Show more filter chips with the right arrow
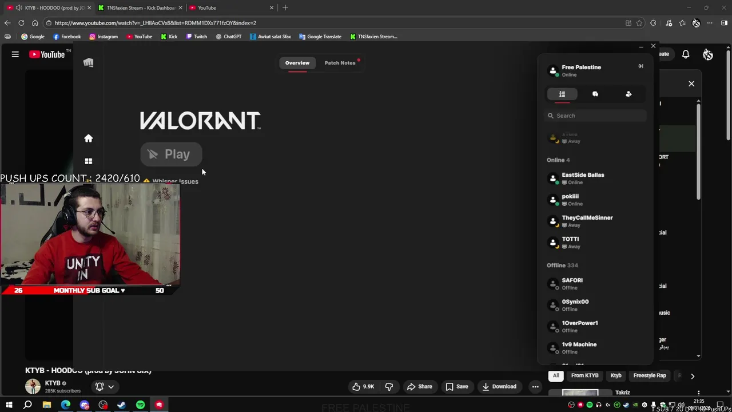The height and width of the screenshot is (412, 732). 693,376
